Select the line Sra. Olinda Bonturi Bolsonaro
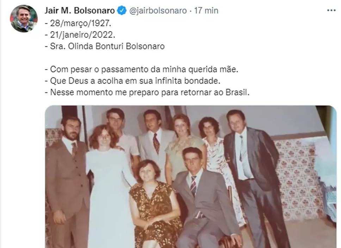 105,46
